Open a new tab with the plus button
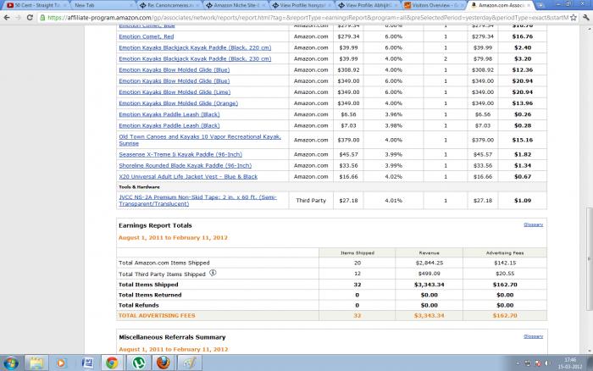This screenshot has width=593, height=371. (x=540, y=5)
